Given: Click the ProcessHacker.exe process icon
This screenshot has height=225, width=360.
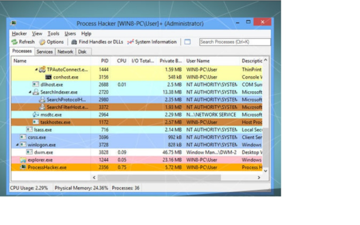Looking at the screenshot, I should click(x=23, y=167).
